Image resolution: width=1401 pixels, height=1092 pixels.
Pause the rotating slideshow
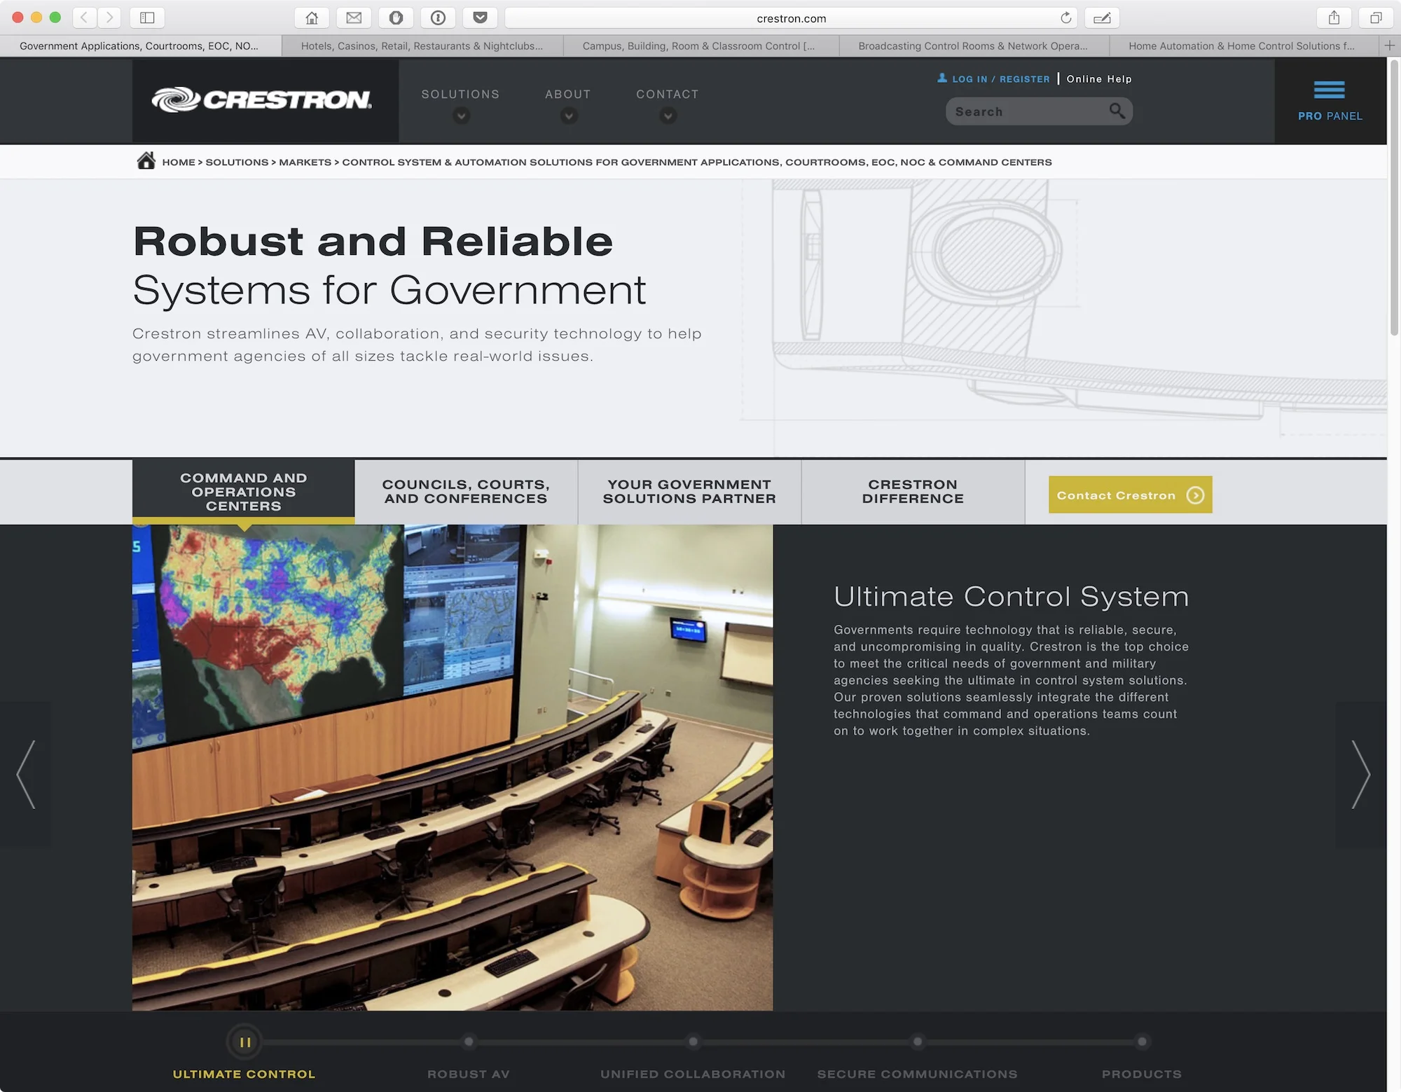pos(244,1042)
